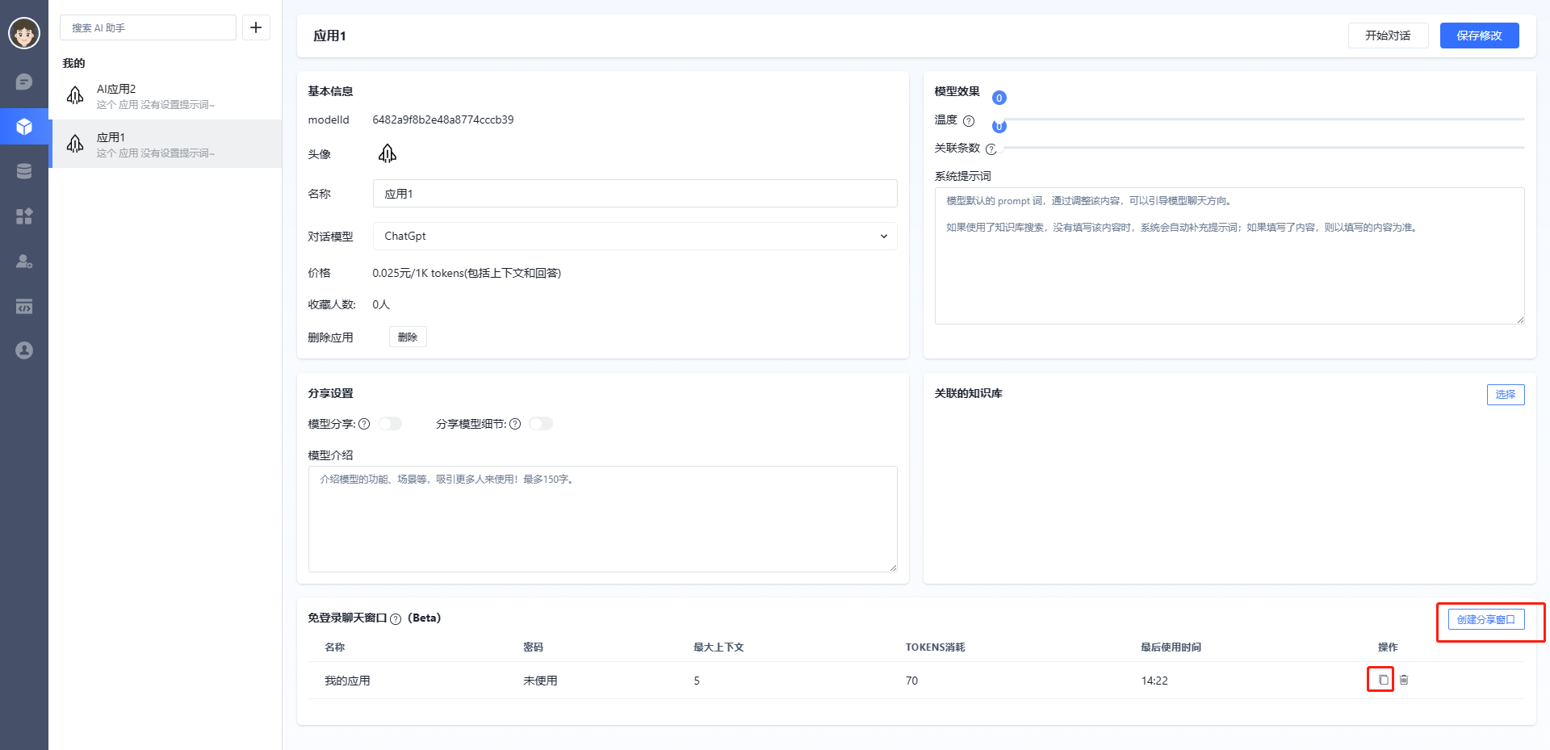Select the cube-shaped AI apps sidebar icon
Image resolution: width=1550 pixels, height=750 pixels.
(x=24, y=126)
